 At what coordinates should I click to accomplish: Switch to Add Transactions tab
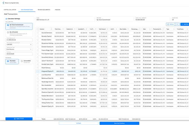tap(27, 10)
